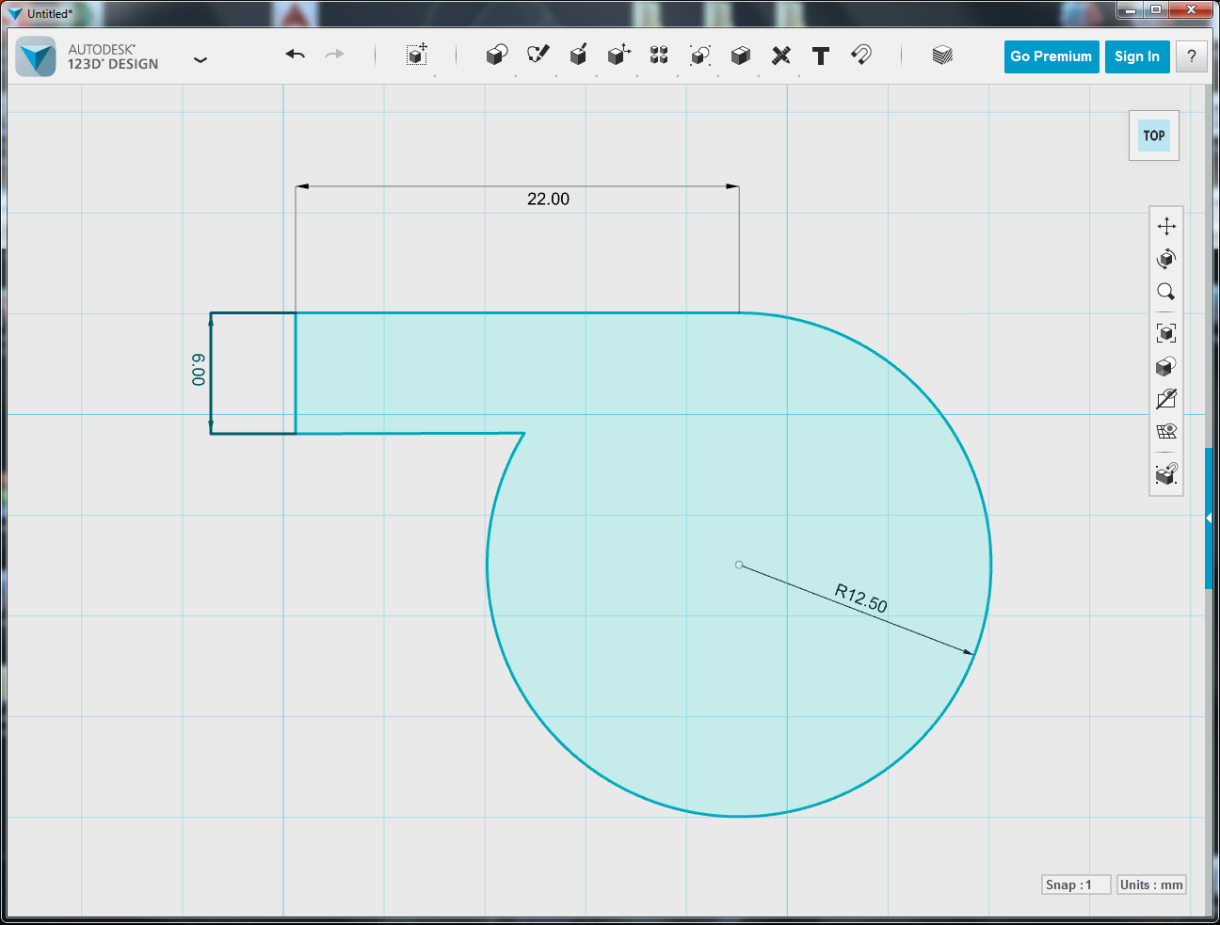Open the Sketch tools menu

pyautogui.click(x=538, y=56)
